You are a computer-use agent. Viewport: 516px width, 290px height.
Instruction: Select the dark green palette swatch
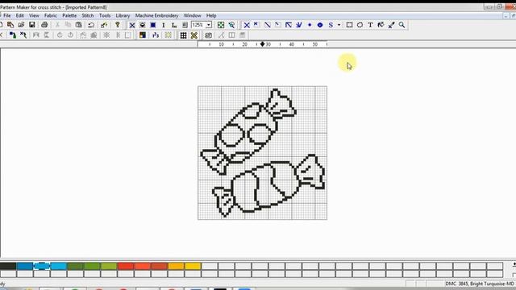point(75,266)
